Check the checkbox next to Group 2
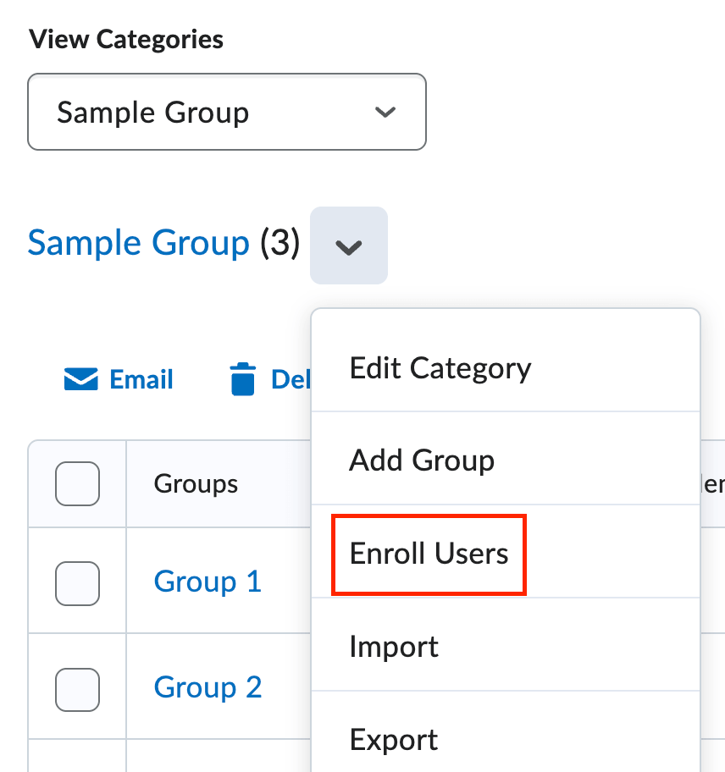Image resolution: width=725 pixels, height=772 pixels. coord(77,689)
